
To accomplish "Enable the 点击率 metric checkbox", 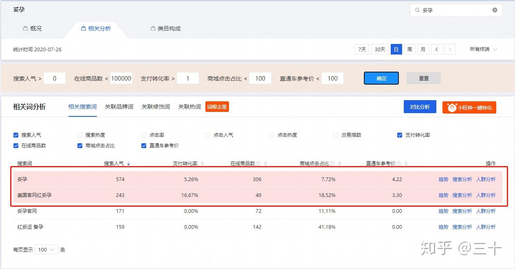I will coord(143,135).
